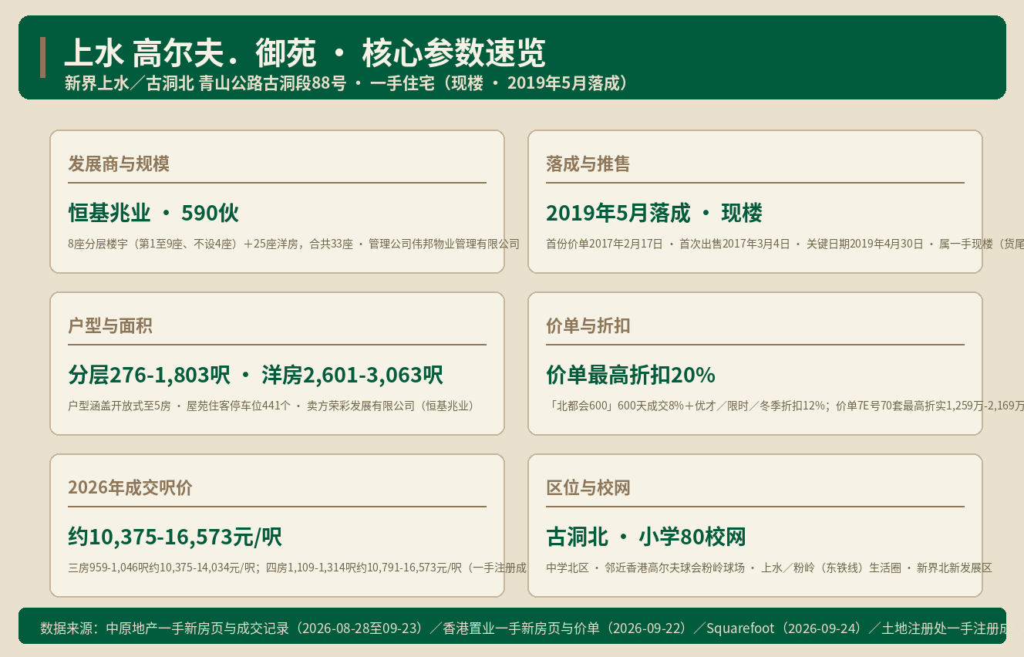Viewport: 1024px width, 657px height.
Task: Click the 落成与推售 card heading
Action: pyautogui.click(x=588, y=163)
